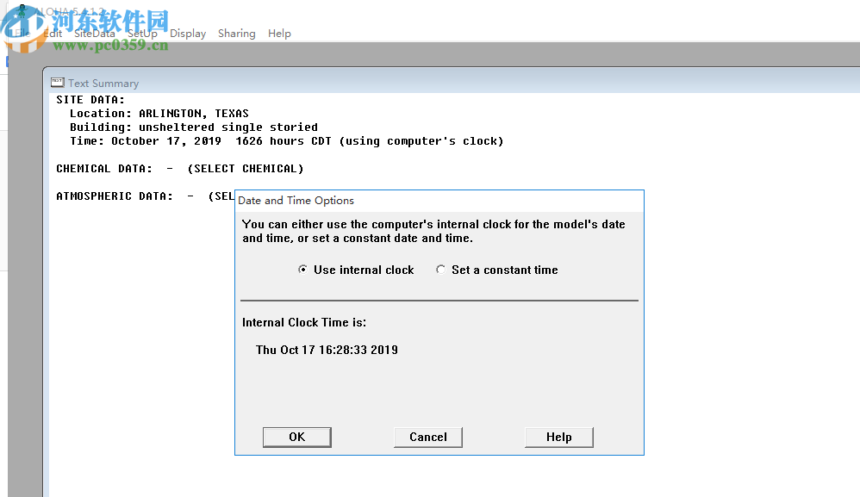Click the Date and Time Options title bar

(x=439, y=201)
